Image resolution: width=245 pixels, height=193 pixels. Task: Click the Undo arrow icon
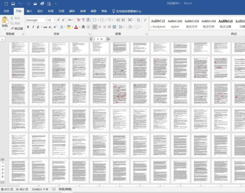[20, 4]
